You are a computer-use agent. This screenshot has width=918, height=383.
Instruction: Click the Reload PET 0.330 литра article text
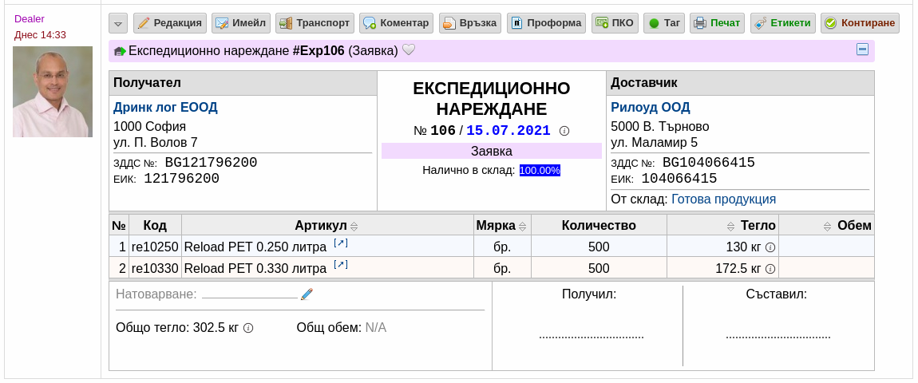point(255,269)
